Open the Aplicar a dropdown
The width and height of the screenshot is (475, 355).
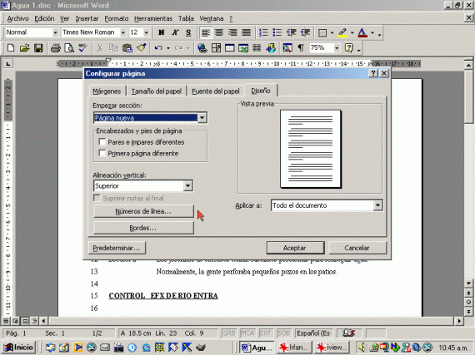pyautogui.click(x=377, y=205)
